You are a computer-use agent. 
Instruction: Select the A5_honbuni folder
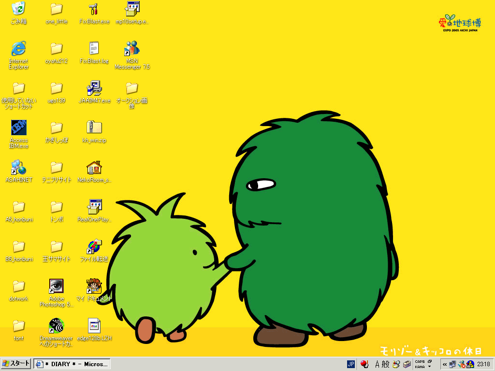click(x=19, y=211)
